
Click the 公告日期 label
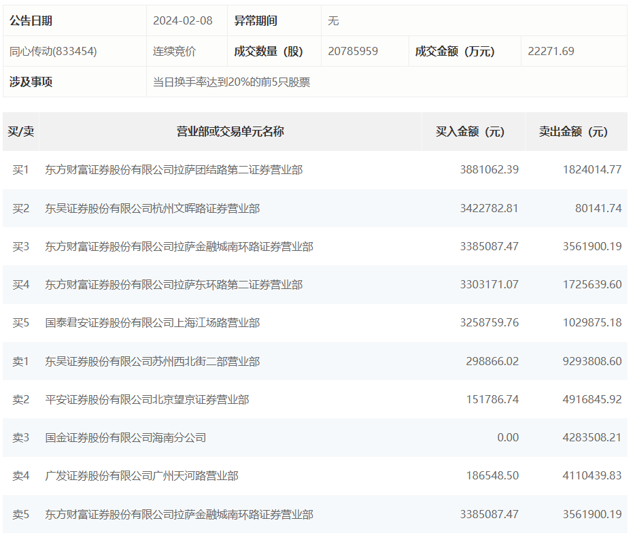click(x=31, y=20)
